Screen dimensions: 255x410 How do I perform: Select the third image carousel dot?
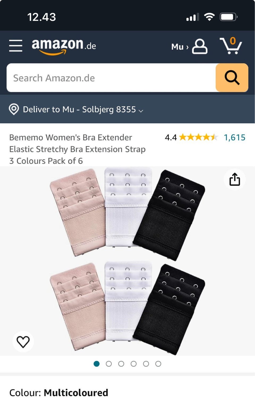[121, 364]
